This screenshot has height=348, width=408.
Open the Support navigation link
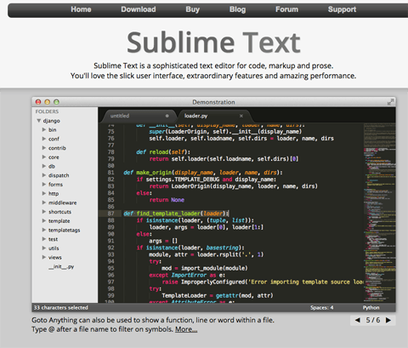coord(342,9)
